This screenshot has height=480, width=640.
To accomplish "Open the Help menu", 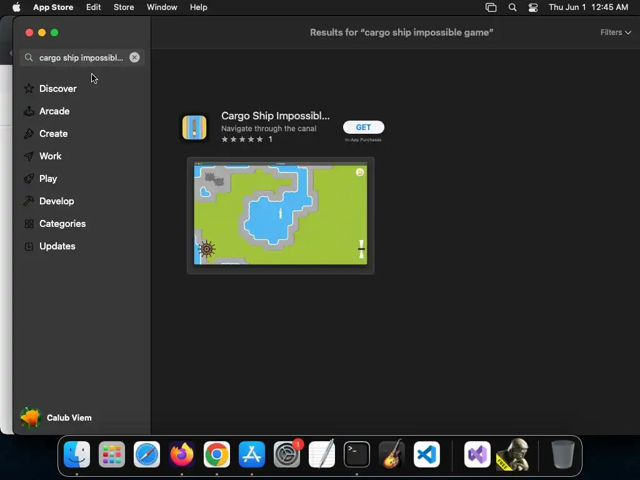I will (x=198, y=7).
